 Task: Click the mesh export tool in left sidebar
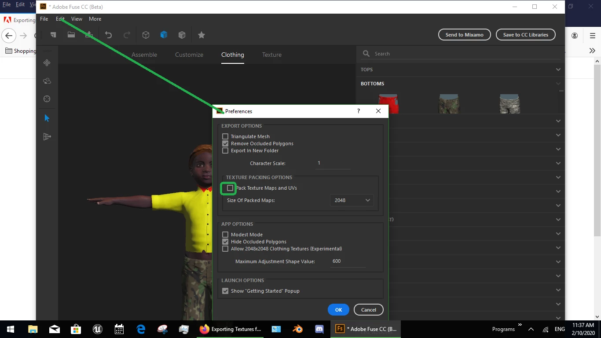(x=47, y=137)
